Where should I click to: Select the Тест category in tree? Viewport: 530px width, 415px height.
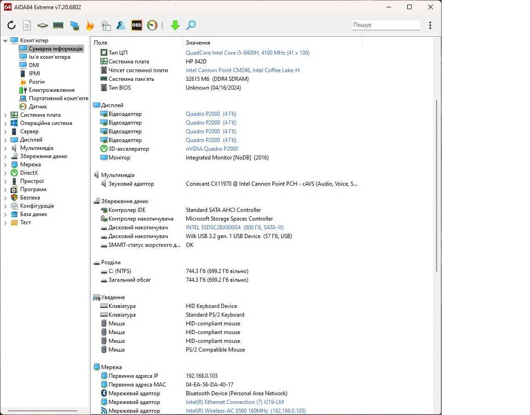coord(25,222)
